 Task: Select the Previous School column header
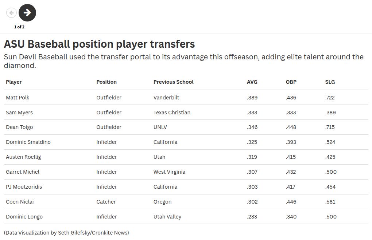click(173, 82)
